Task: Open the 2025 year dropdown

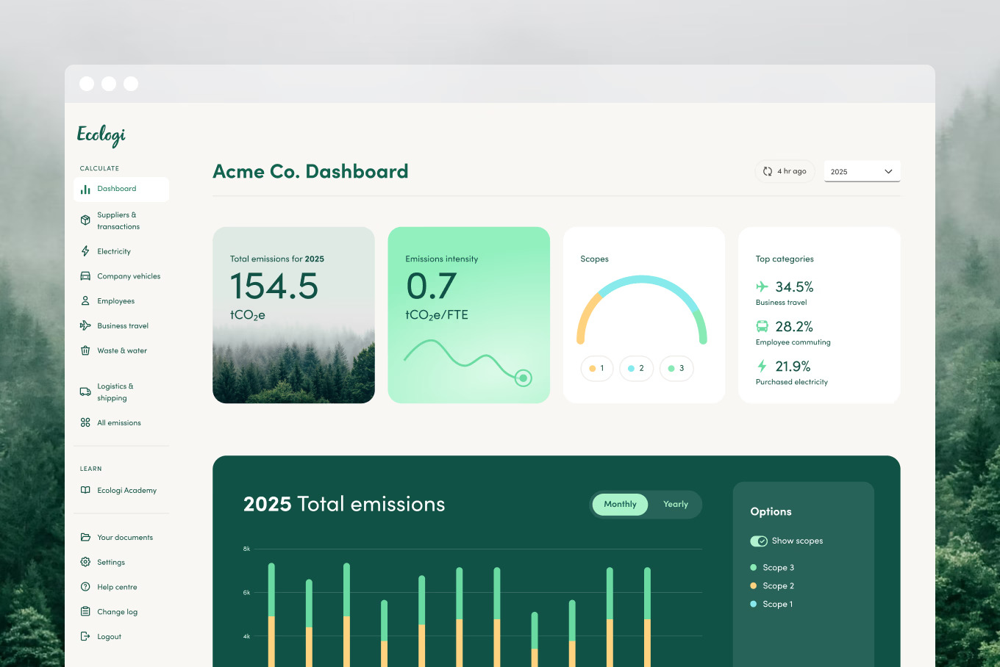Action: (862, 171)
